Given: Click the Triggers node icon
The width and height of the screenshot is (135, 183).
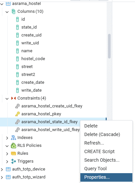Looking at the screenshot, I should tap(13, 161).
